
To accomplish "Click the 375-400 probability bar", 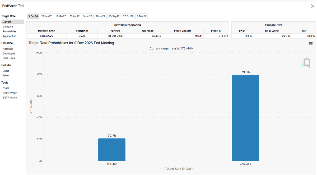I will click(112, 149).
